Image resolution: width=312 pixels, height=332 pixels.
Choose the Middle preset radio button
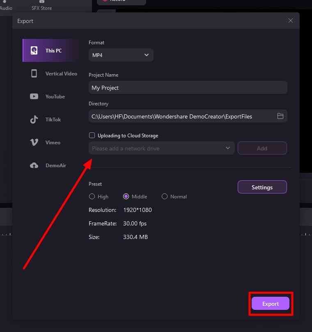click(126, 196)
